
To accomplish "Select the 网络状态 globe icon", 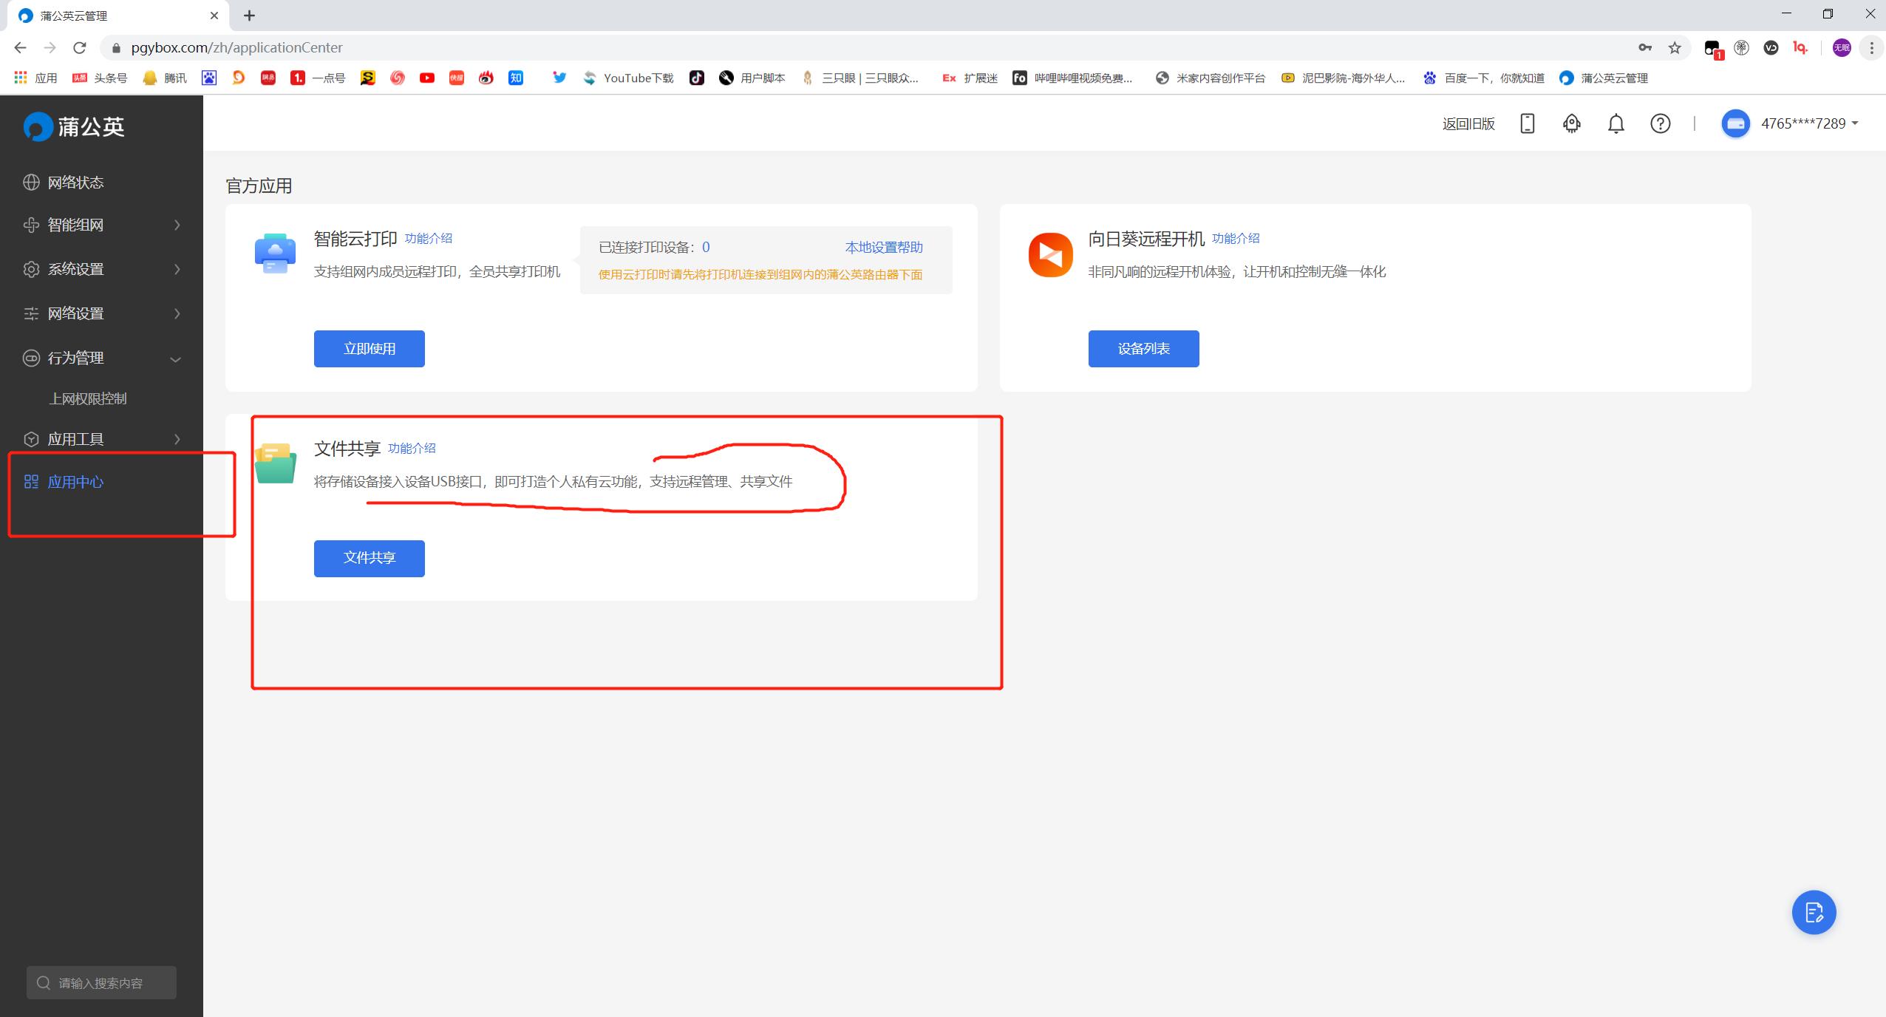I will [31, 182].
